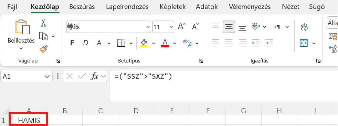Open the Nézet tab

point(291,7)
